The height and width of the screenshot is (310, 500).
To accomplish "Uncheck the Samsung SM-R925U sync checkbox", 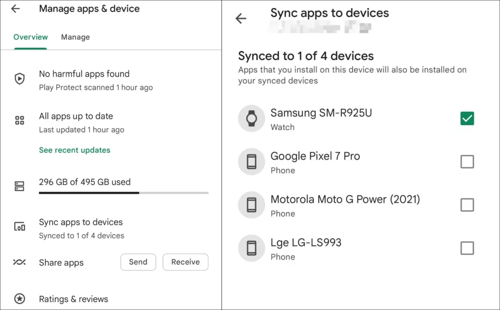I will (x=467, y=118).
